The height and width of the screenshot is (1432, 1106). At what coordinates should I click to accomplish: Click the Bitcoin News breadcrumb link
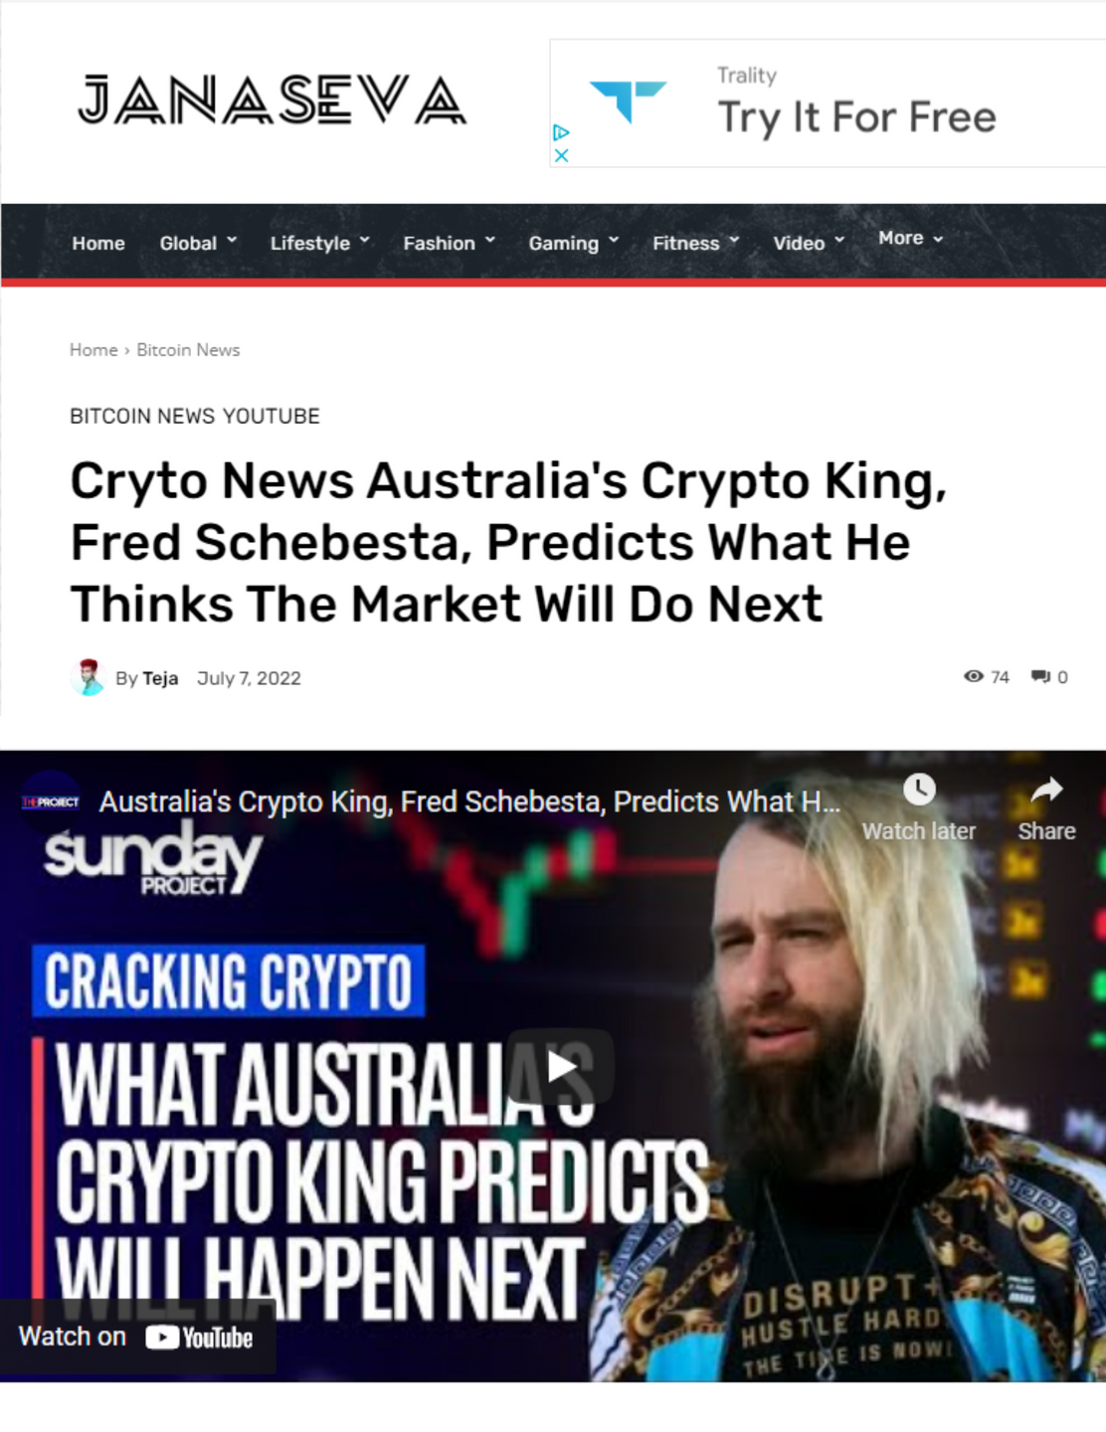tap(188, 350)
